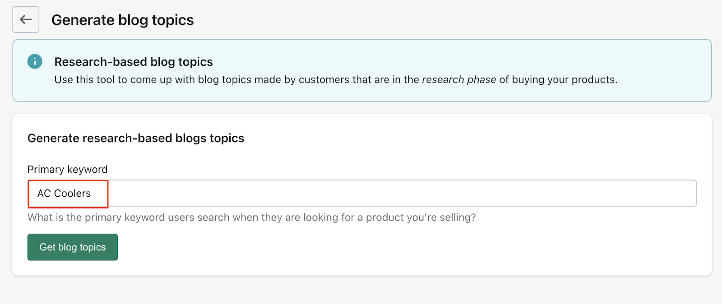722x304 pixels.
Task: Go back using the left arrow button
Action: 26,19
